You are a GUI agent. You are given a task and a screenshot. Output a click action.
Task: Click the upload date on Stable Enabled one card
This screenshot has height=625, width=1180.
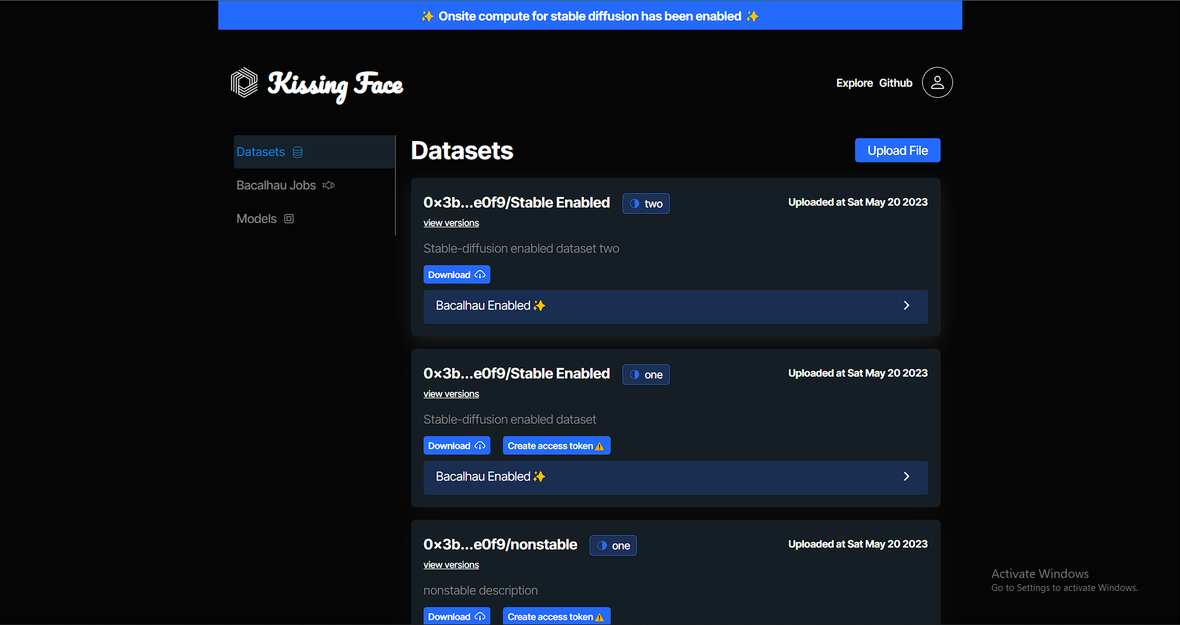[x=858, y=373]
